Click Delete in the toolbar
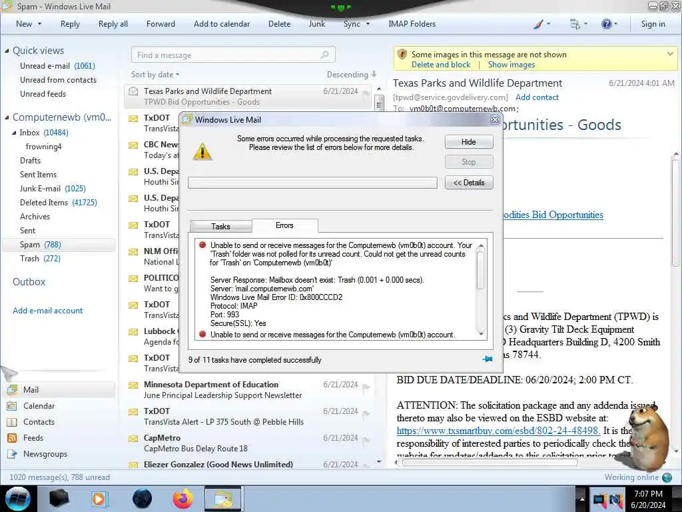Viewport: 682px width, 512px height. click(x=279, y=24)
